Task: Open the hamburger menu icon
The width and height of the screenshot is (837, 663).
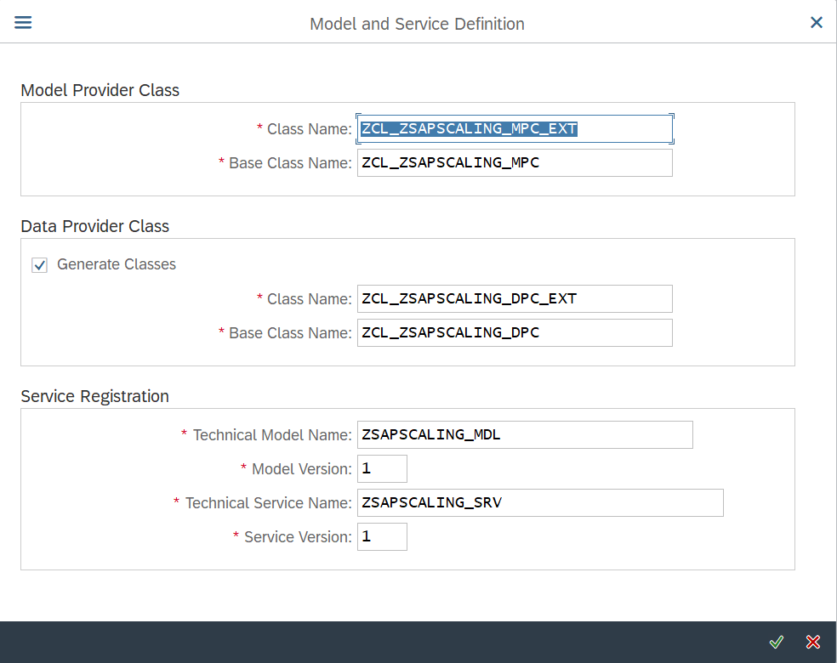Action: pyautogui.click(x=23, y=22)
